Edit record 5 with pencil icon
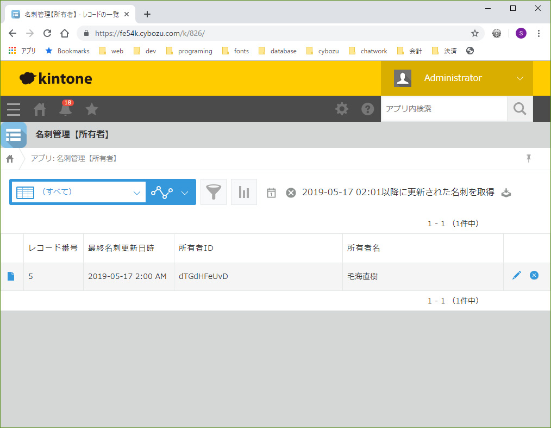Image resolution: width=551 pixels, height=428 pixels. tap(516, 276)
